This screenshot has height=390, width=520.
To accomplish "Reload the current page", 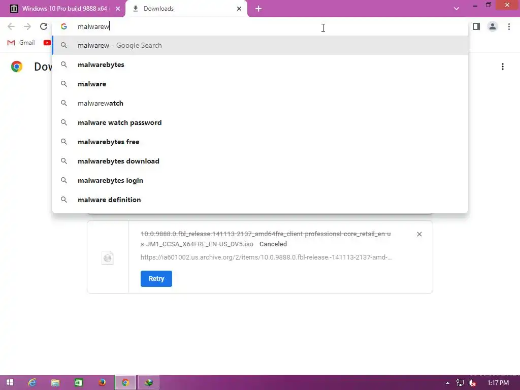I will tap(44, 26).
